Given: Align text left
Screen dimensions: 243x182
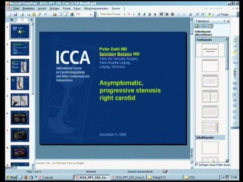Looking at the screenshot, I should [x=161, y=15].
